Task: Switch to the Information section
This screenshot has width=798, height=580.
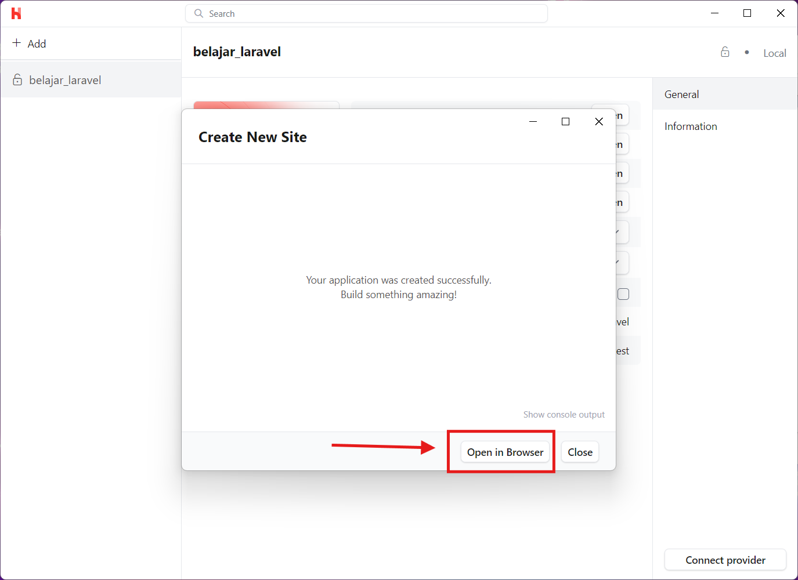Action: tap(691, 126)
